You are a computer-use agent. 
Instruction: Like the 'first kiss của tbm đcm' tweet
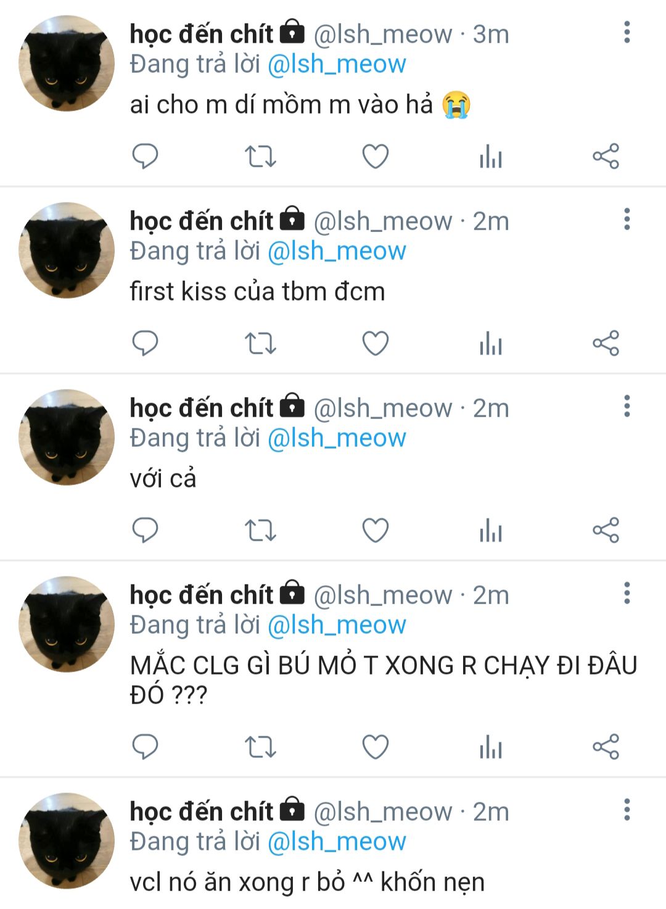click(375, 343)
